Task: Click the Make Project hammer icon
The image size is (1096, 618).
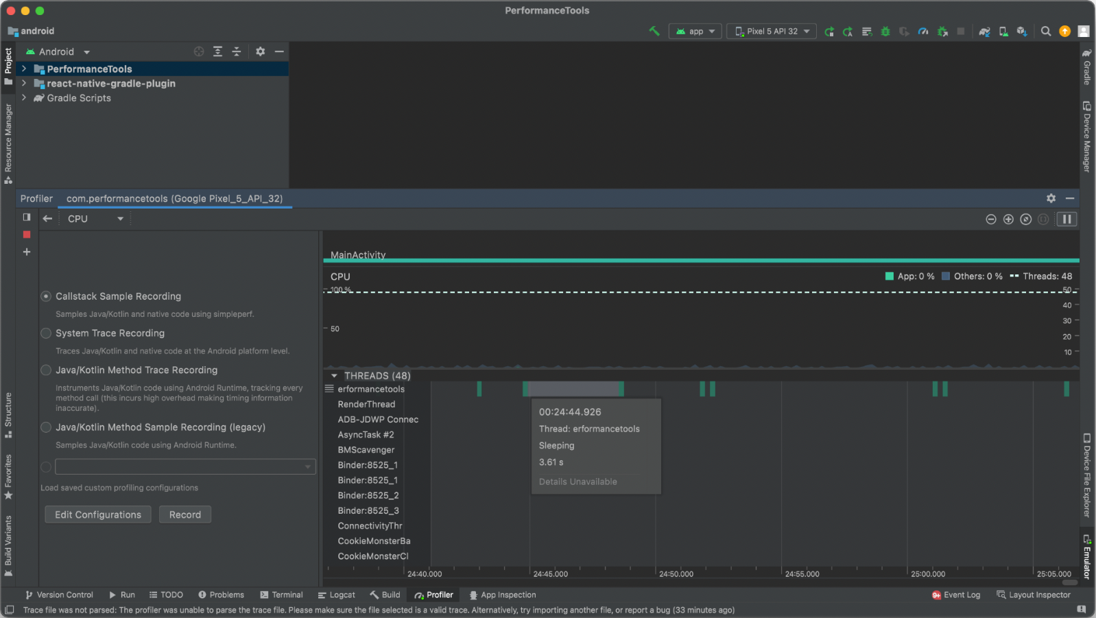Action: [654, 31]
